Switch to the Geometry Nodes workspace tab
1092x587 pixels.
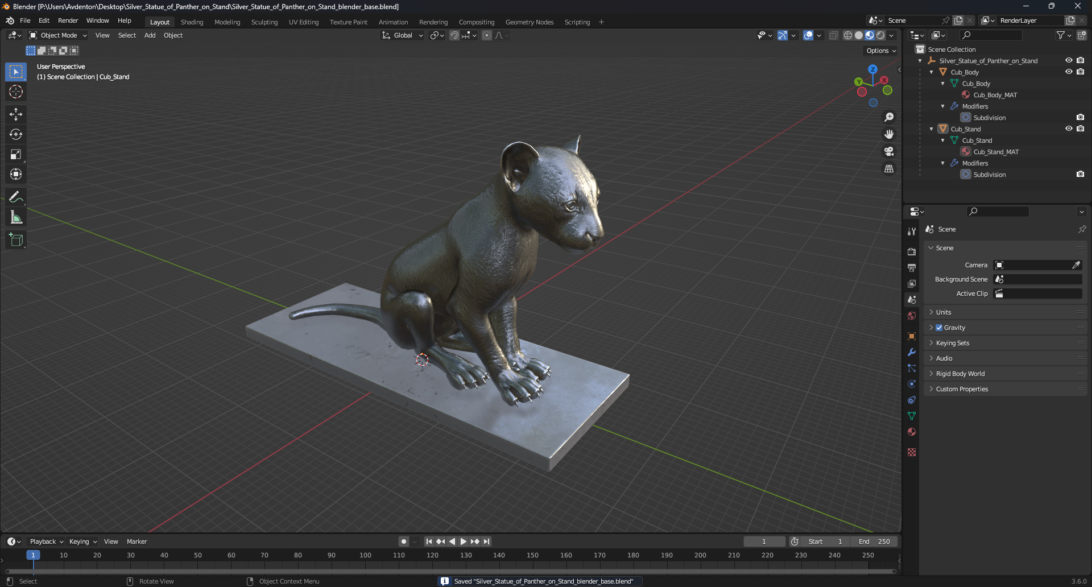point(530,22)
